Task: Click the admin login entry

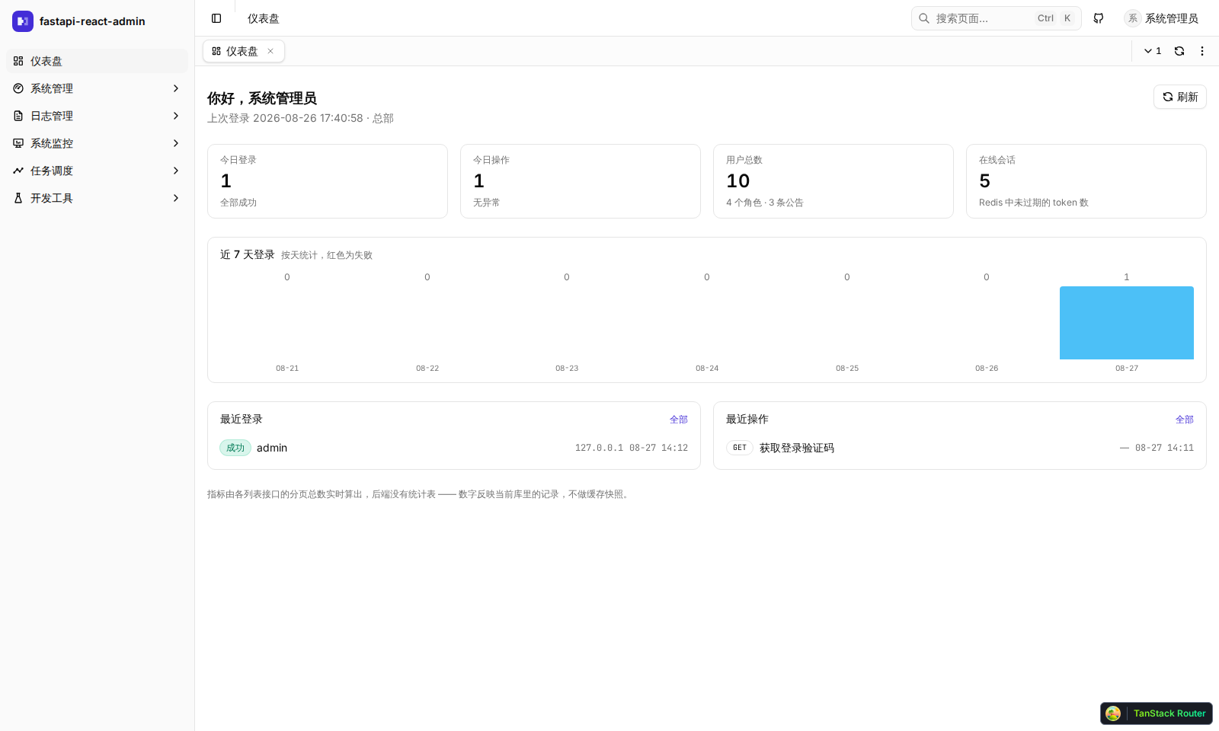Action: pyautogui.click(x=272, y=448)
